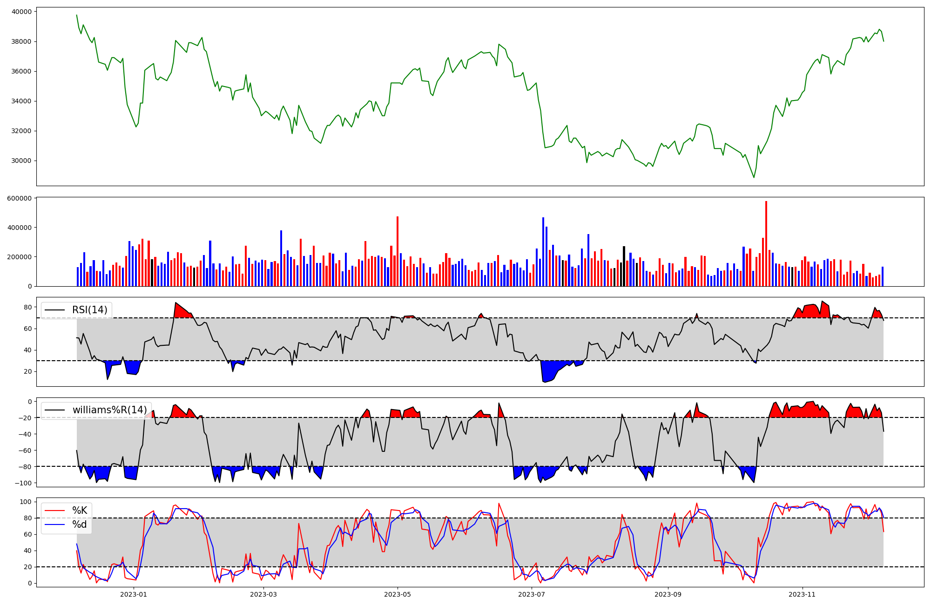
Task: Click the 2023-03 date tick label
Action: click(x=263, y=594)
